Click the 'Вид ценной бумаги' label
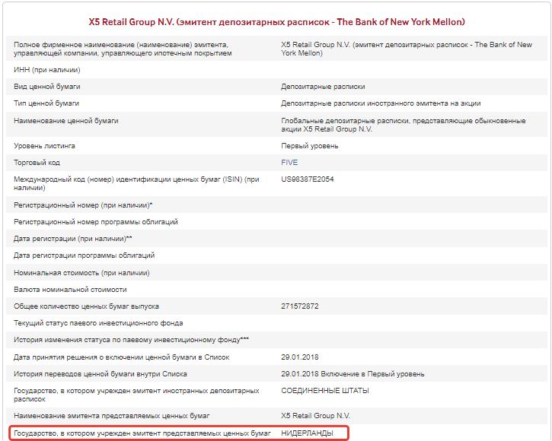The image size is (552, 441). 46,87
